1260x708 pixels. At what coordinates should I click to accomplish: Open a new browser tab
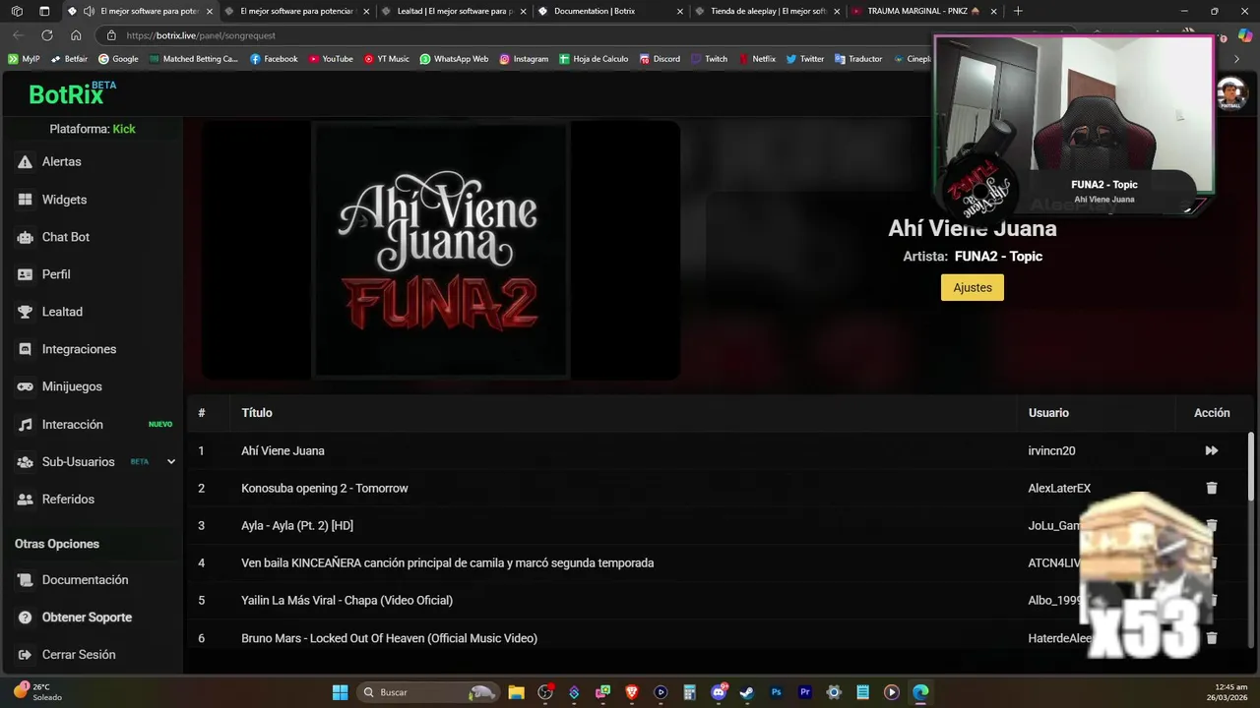click(x=1018, y=11)
